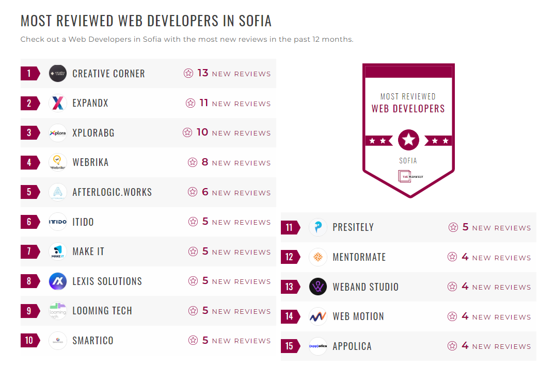Click the Lexis Solutions blue logo
The height and width of the screenshot is (369, 555).
[58, 281]
